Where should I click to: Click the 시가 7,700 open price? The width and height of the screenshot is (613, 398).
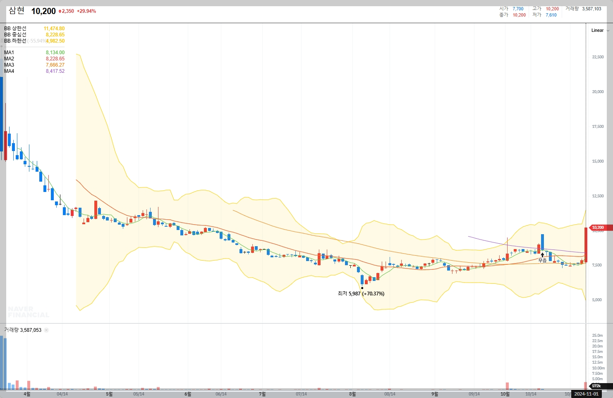[x=511, y=9]
